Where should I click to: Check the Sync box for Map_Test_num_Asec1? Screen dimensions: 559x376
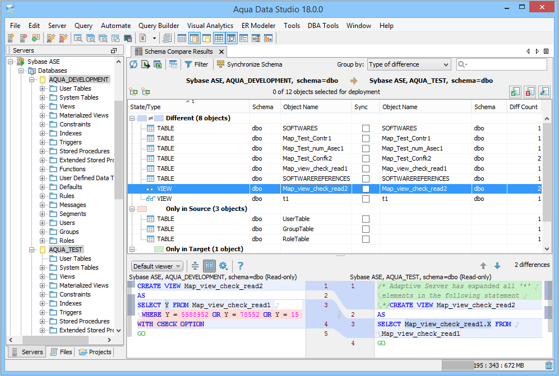[x=366, y=148]
